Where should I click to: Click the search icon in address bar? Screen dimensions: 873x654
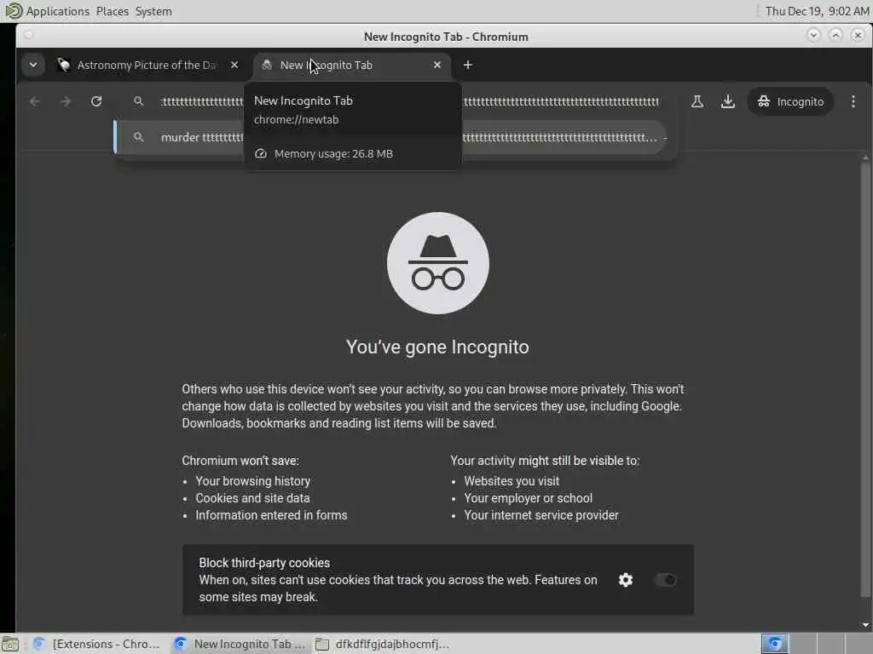point(138,101)
